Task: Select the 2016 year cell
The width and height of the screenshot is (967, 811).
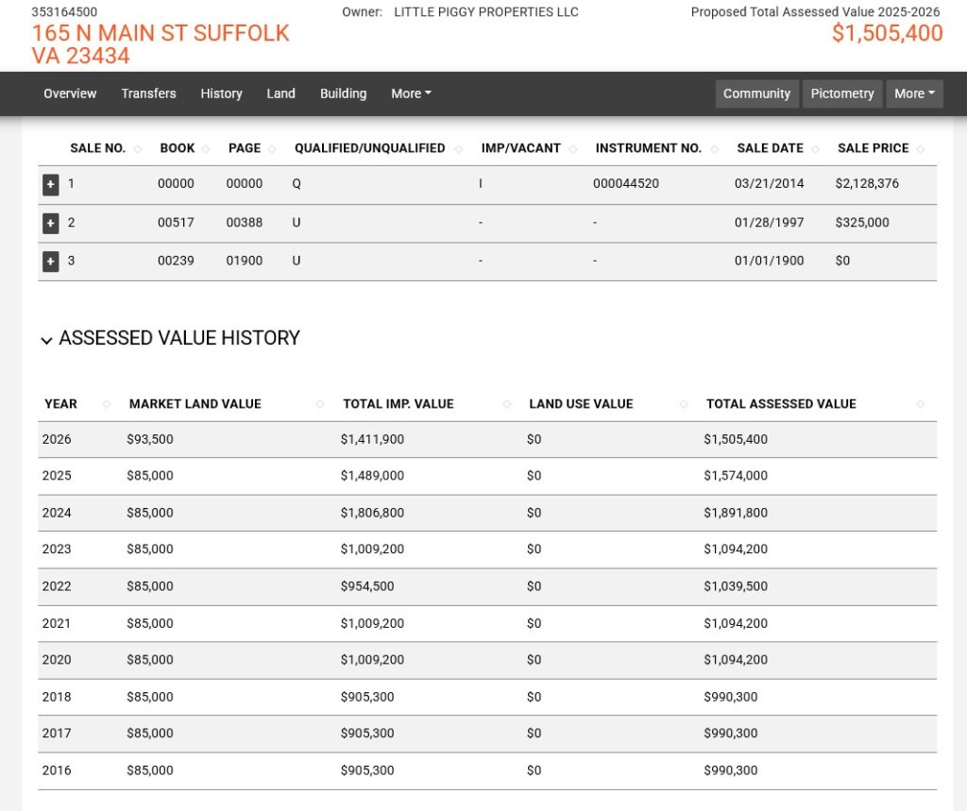Action: (x=57, y=770)
